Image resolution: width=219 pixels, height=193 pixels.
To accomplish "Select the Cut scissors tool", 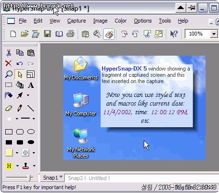I will 9,53.
